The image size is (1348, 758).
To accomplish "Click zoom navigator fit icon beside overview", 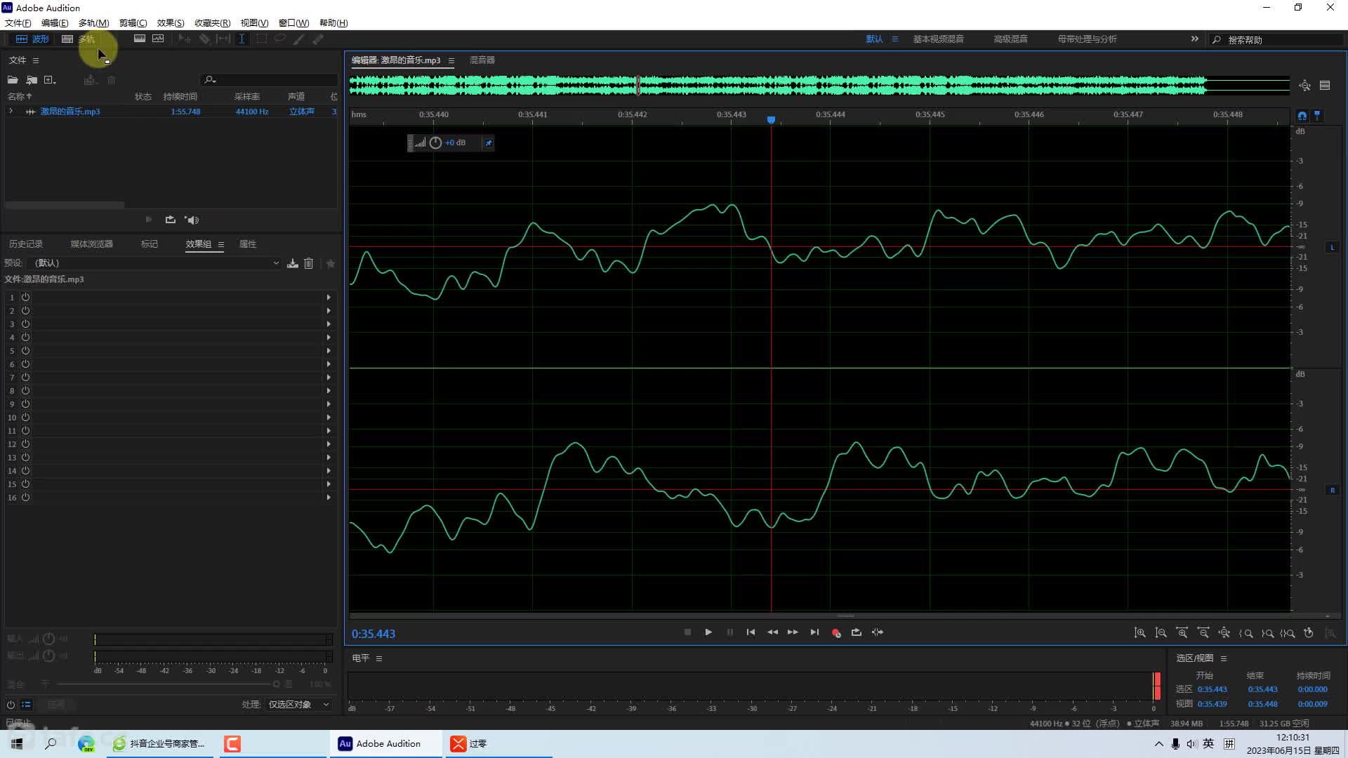I will click(x=1304, y=86).
